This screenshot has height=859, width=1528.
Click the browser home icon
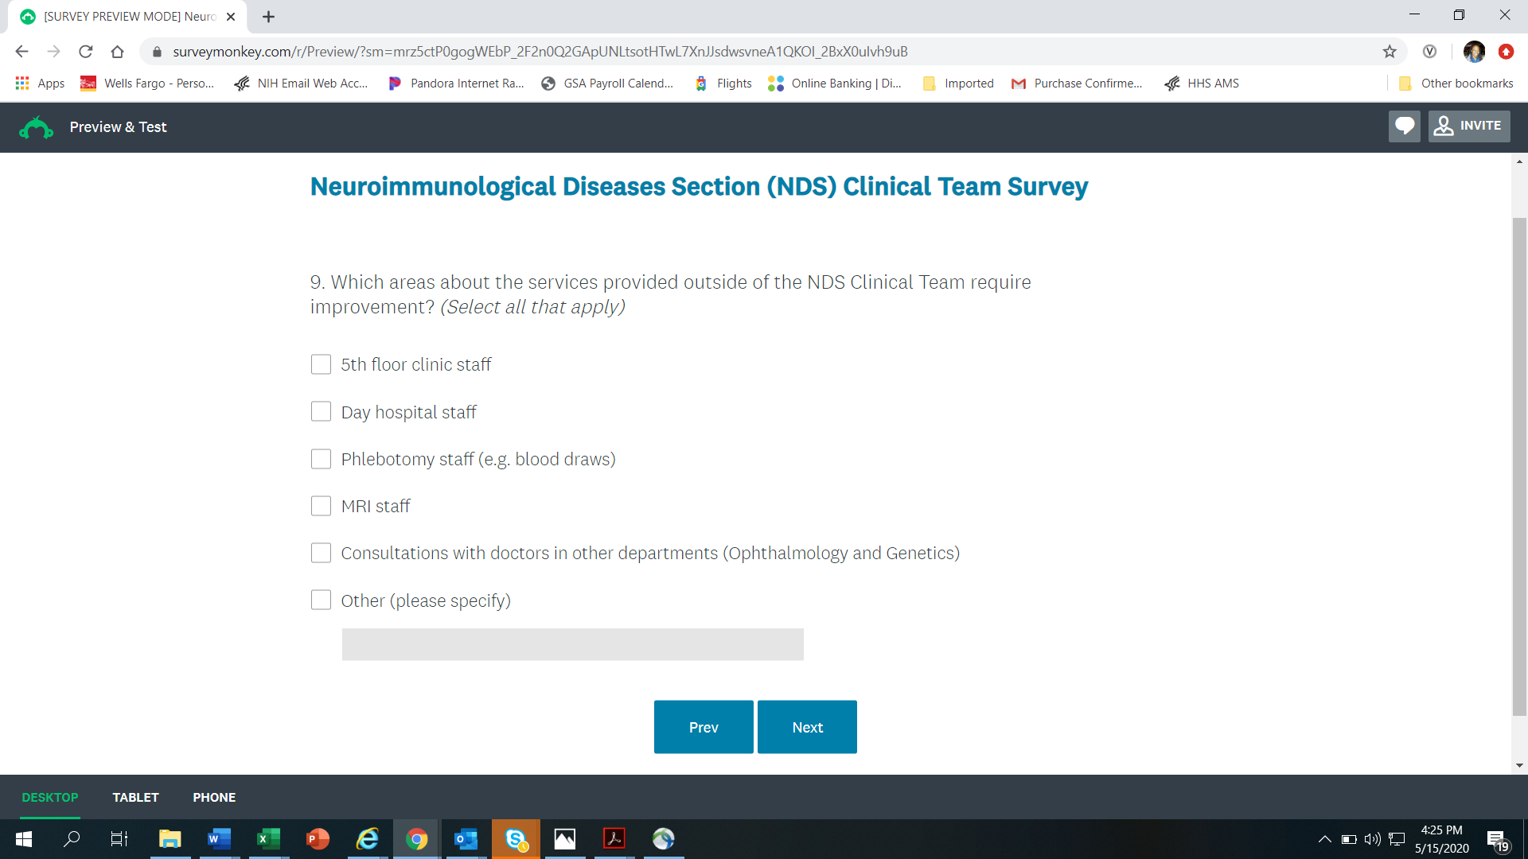[117, 52]
